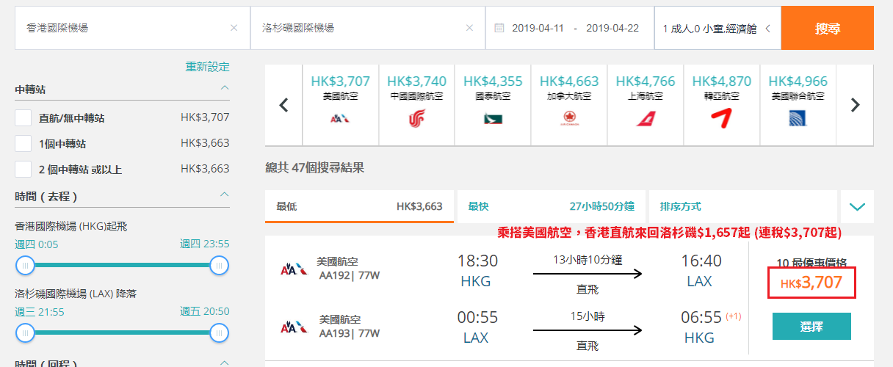The height and width of the screenshot is (367, 893).
Task: Switch to the 最快 27小時50分鐘 tab
Action: 552,206
